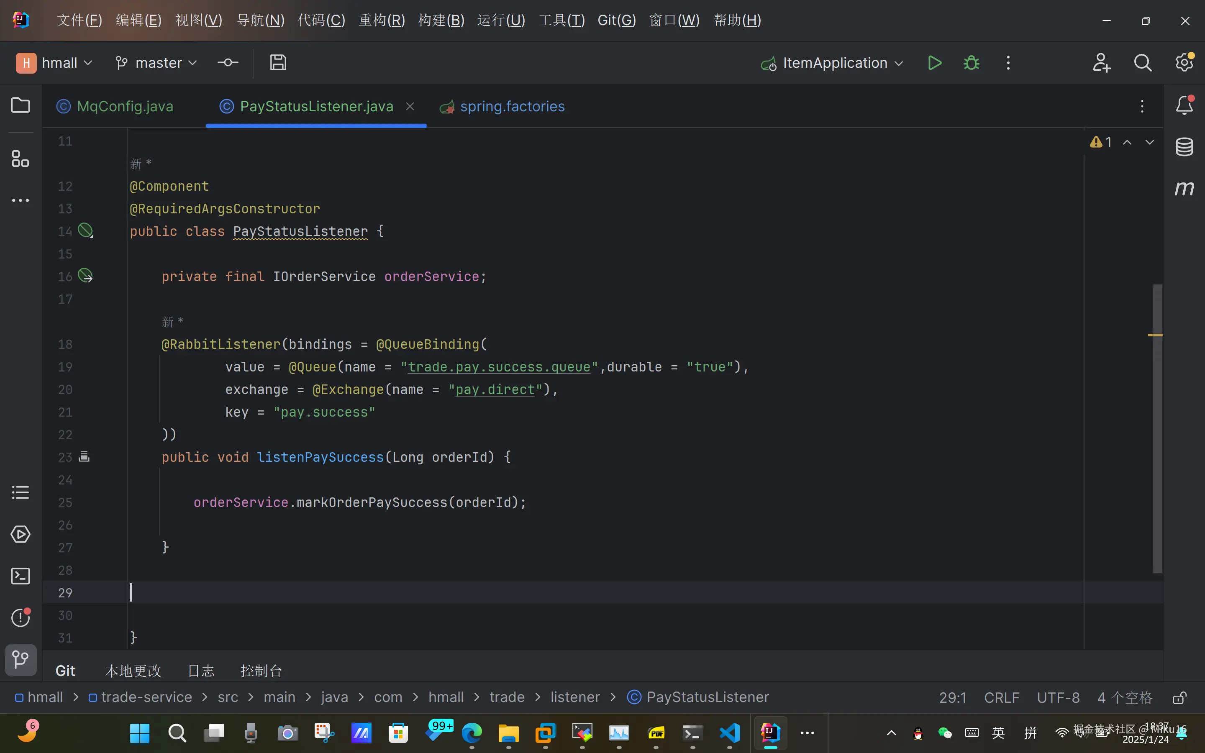Click Save All toolbar icon
This screenshot has width=1205, height=753.
click(278, 63)
